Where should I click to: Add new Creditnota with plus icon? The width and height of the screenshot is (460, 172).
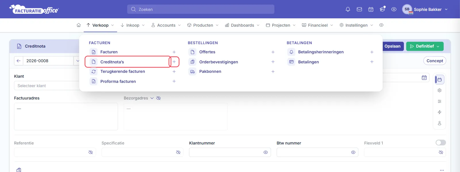174,62
